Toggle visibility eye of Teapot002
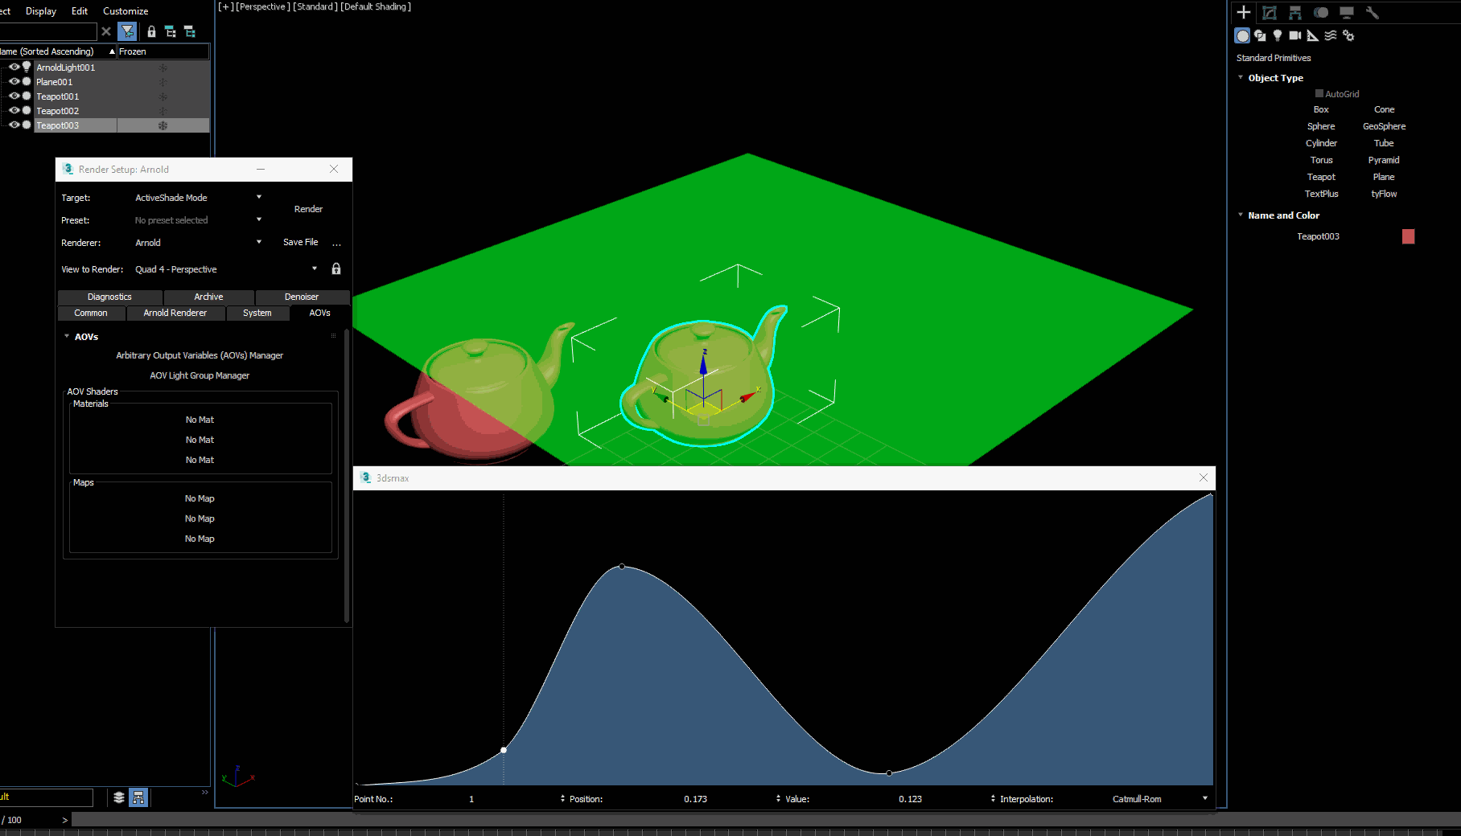The height and width of the screenshot is (836, 1461). pyautogui.click(x=14, y=110)
